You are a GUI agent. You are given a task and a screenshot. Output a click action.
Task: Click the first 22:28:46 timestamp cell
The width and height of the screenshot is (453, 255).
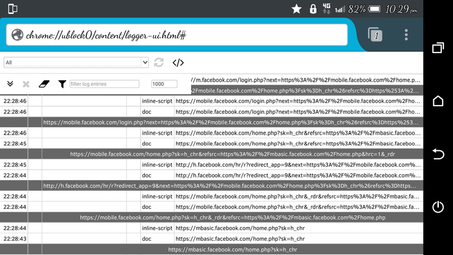coord(15,101)
